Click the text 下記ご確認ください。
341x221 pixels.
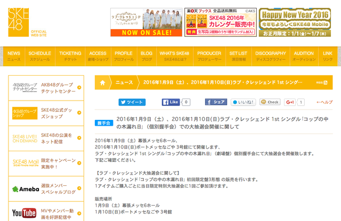click(x=116, y=160)
